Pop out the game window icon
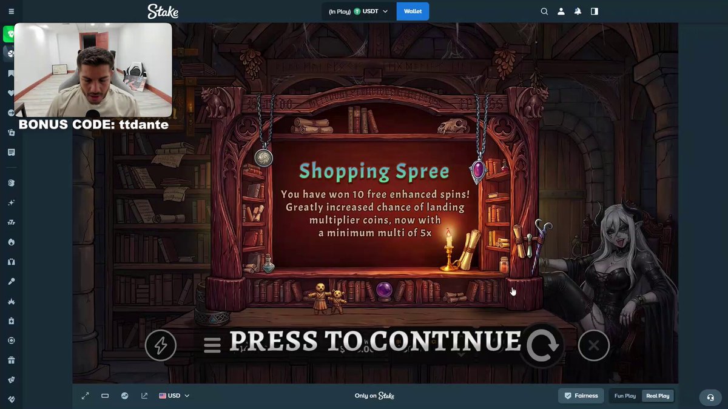The width and height of the screenshot is (728, 409). pyautogui.click(x=144, y=396)
